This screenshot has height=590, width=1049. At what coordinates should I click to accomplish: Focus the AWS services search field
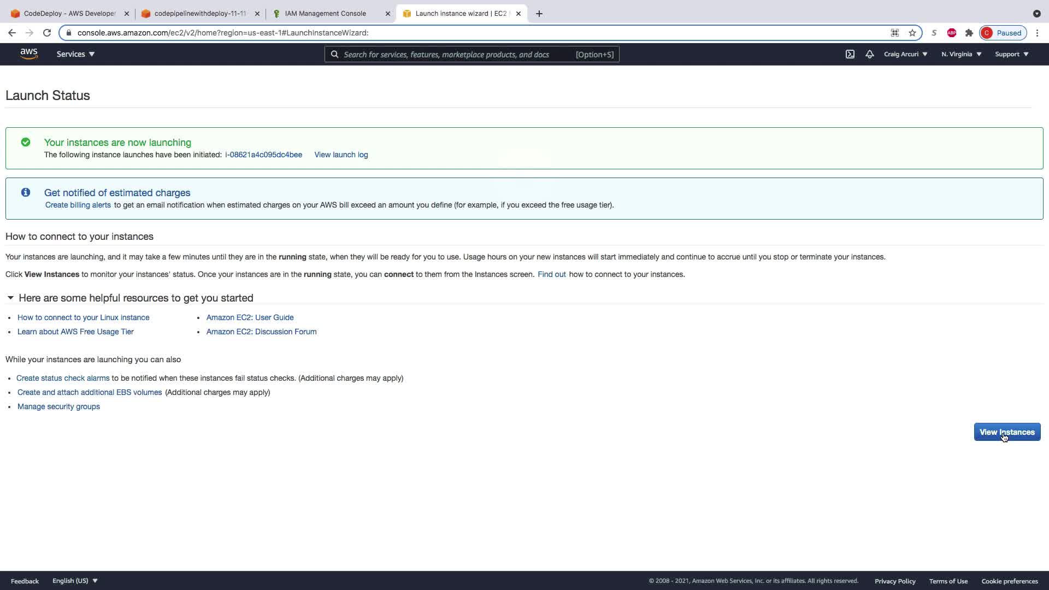(x=453, y=54)
